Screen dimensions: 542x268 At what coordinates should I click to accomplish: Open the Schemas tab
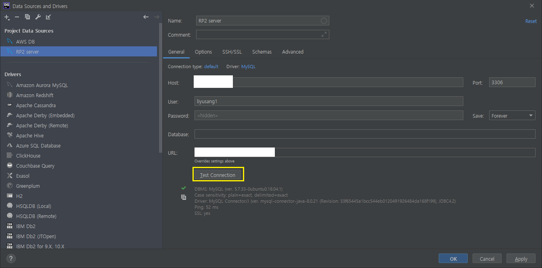262,52
